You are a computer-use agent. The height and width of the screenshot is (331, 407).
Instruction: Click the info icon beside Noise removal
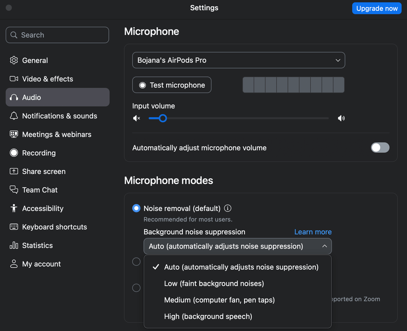[x=228, y=208]
